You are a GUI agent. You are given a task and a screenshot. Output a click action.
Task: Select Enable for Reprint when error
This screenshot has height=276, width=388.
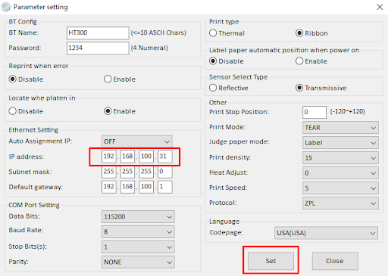point(120,79)
